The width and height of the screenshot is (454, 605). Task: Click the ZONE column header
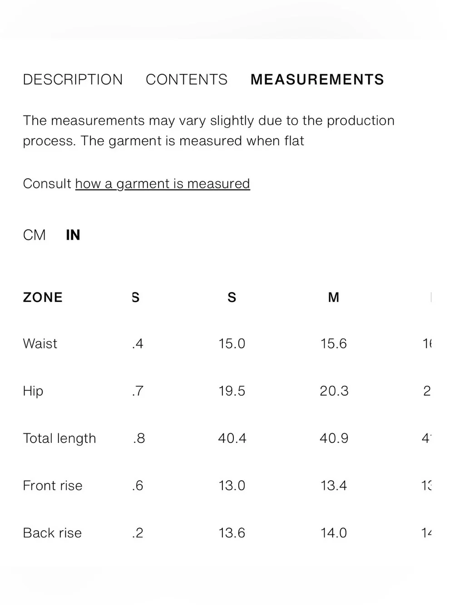coord(43,297)
